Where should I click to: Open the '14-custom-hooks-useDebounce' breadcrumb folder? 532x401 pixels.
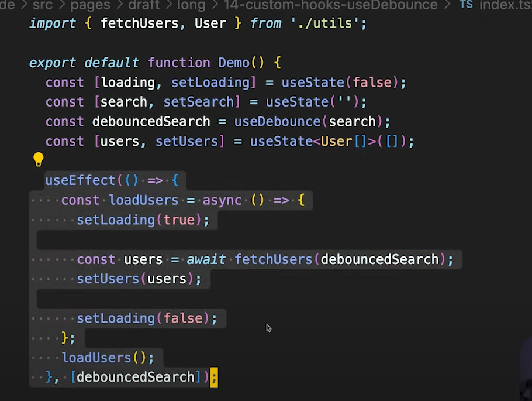click(x=330, y=5)
